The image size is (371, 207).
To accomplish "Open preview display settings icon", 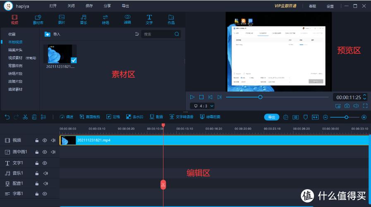I will [x=338, y=106].
